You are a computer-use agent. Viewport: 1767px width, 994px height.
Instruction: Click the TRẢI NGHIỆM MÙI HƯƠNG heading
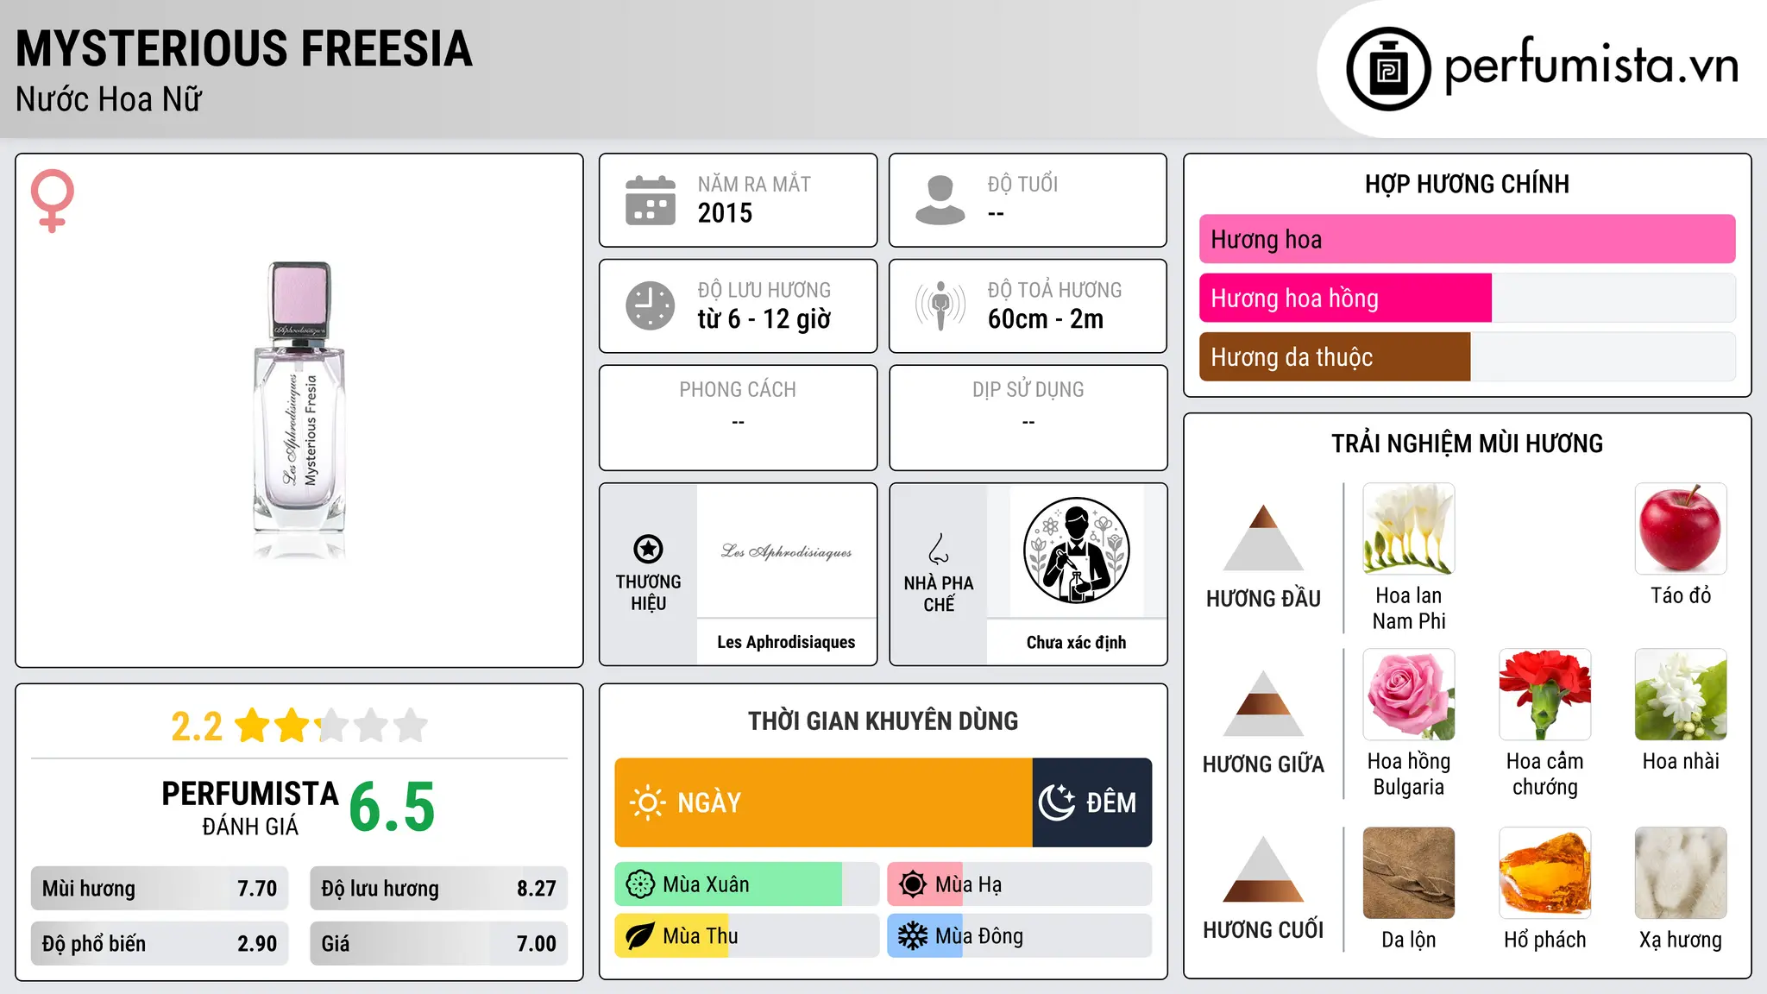[1468, 444]
